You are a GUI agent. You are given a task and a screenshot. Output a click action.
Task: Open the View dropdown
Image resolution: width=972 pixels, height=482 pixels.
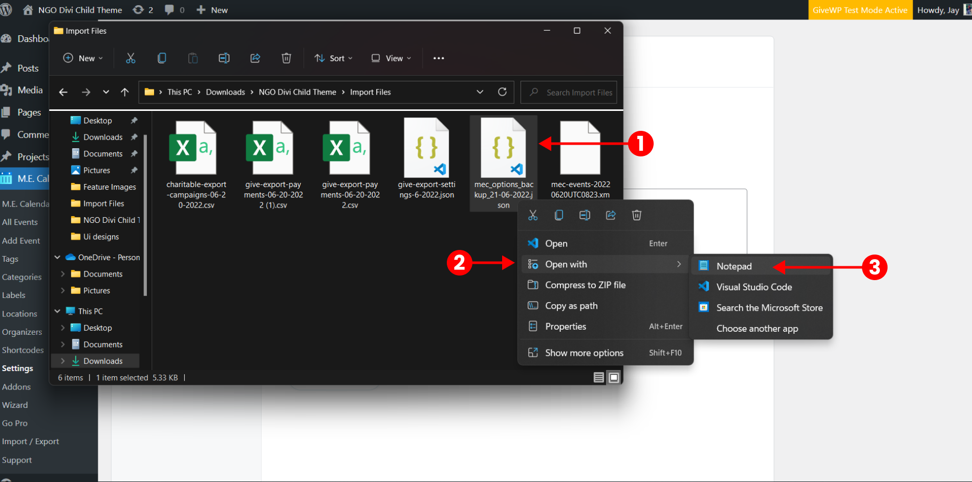tap(391, 58)
